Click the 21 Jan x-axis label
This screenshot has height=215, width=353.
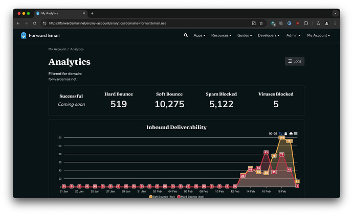point(64,192)
